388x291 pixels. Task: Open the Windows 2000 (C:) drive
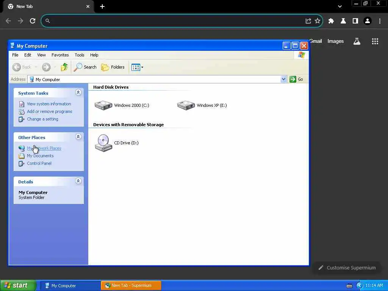point(122,105)
